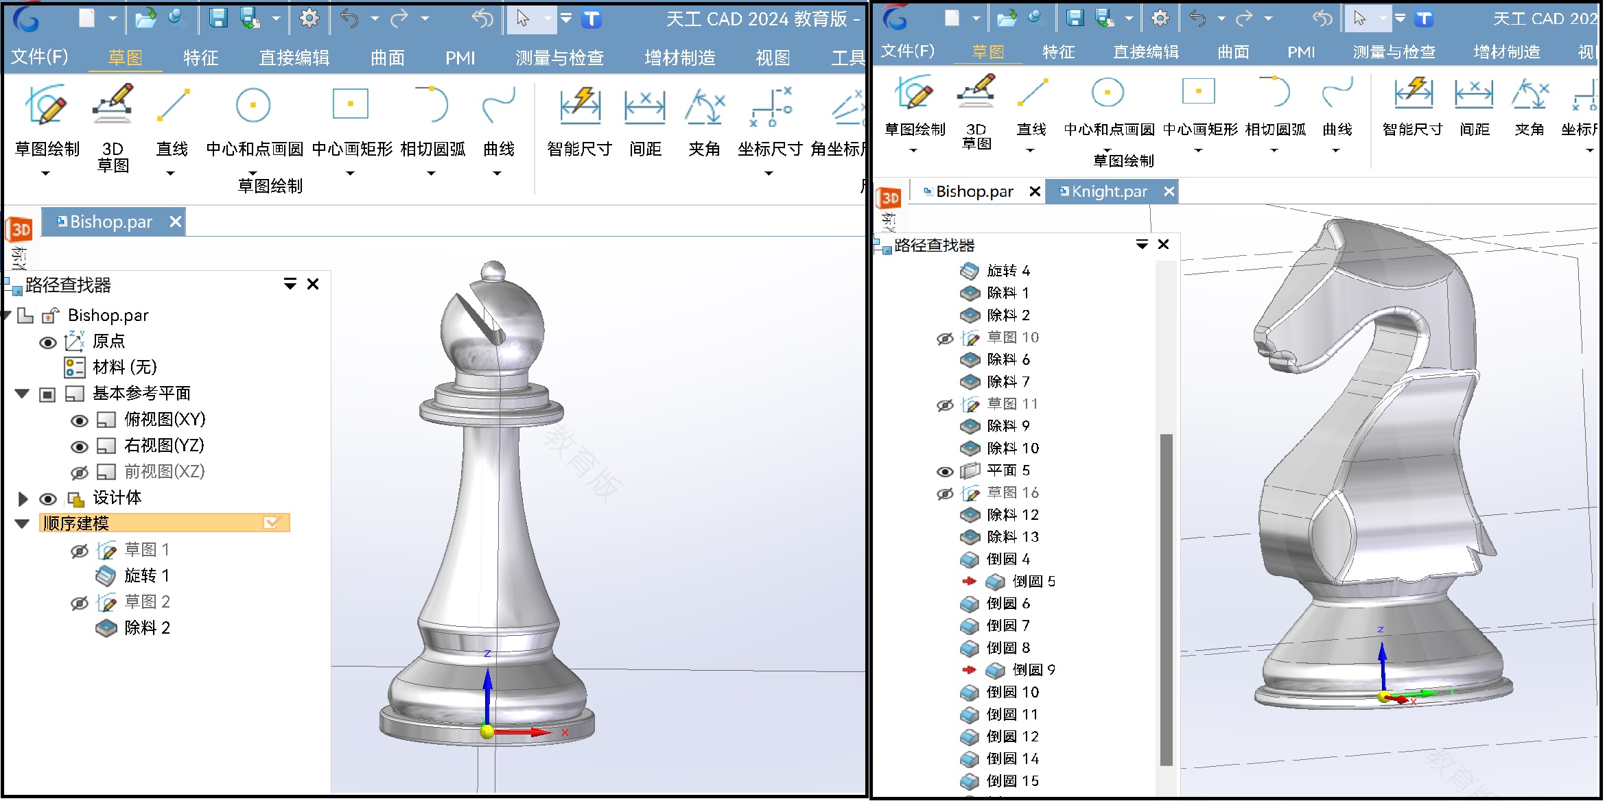Viewport: 1605px width, 801px height.
Task: Select 3D Sketch tool in left window
Action: [x=113, y=105]
